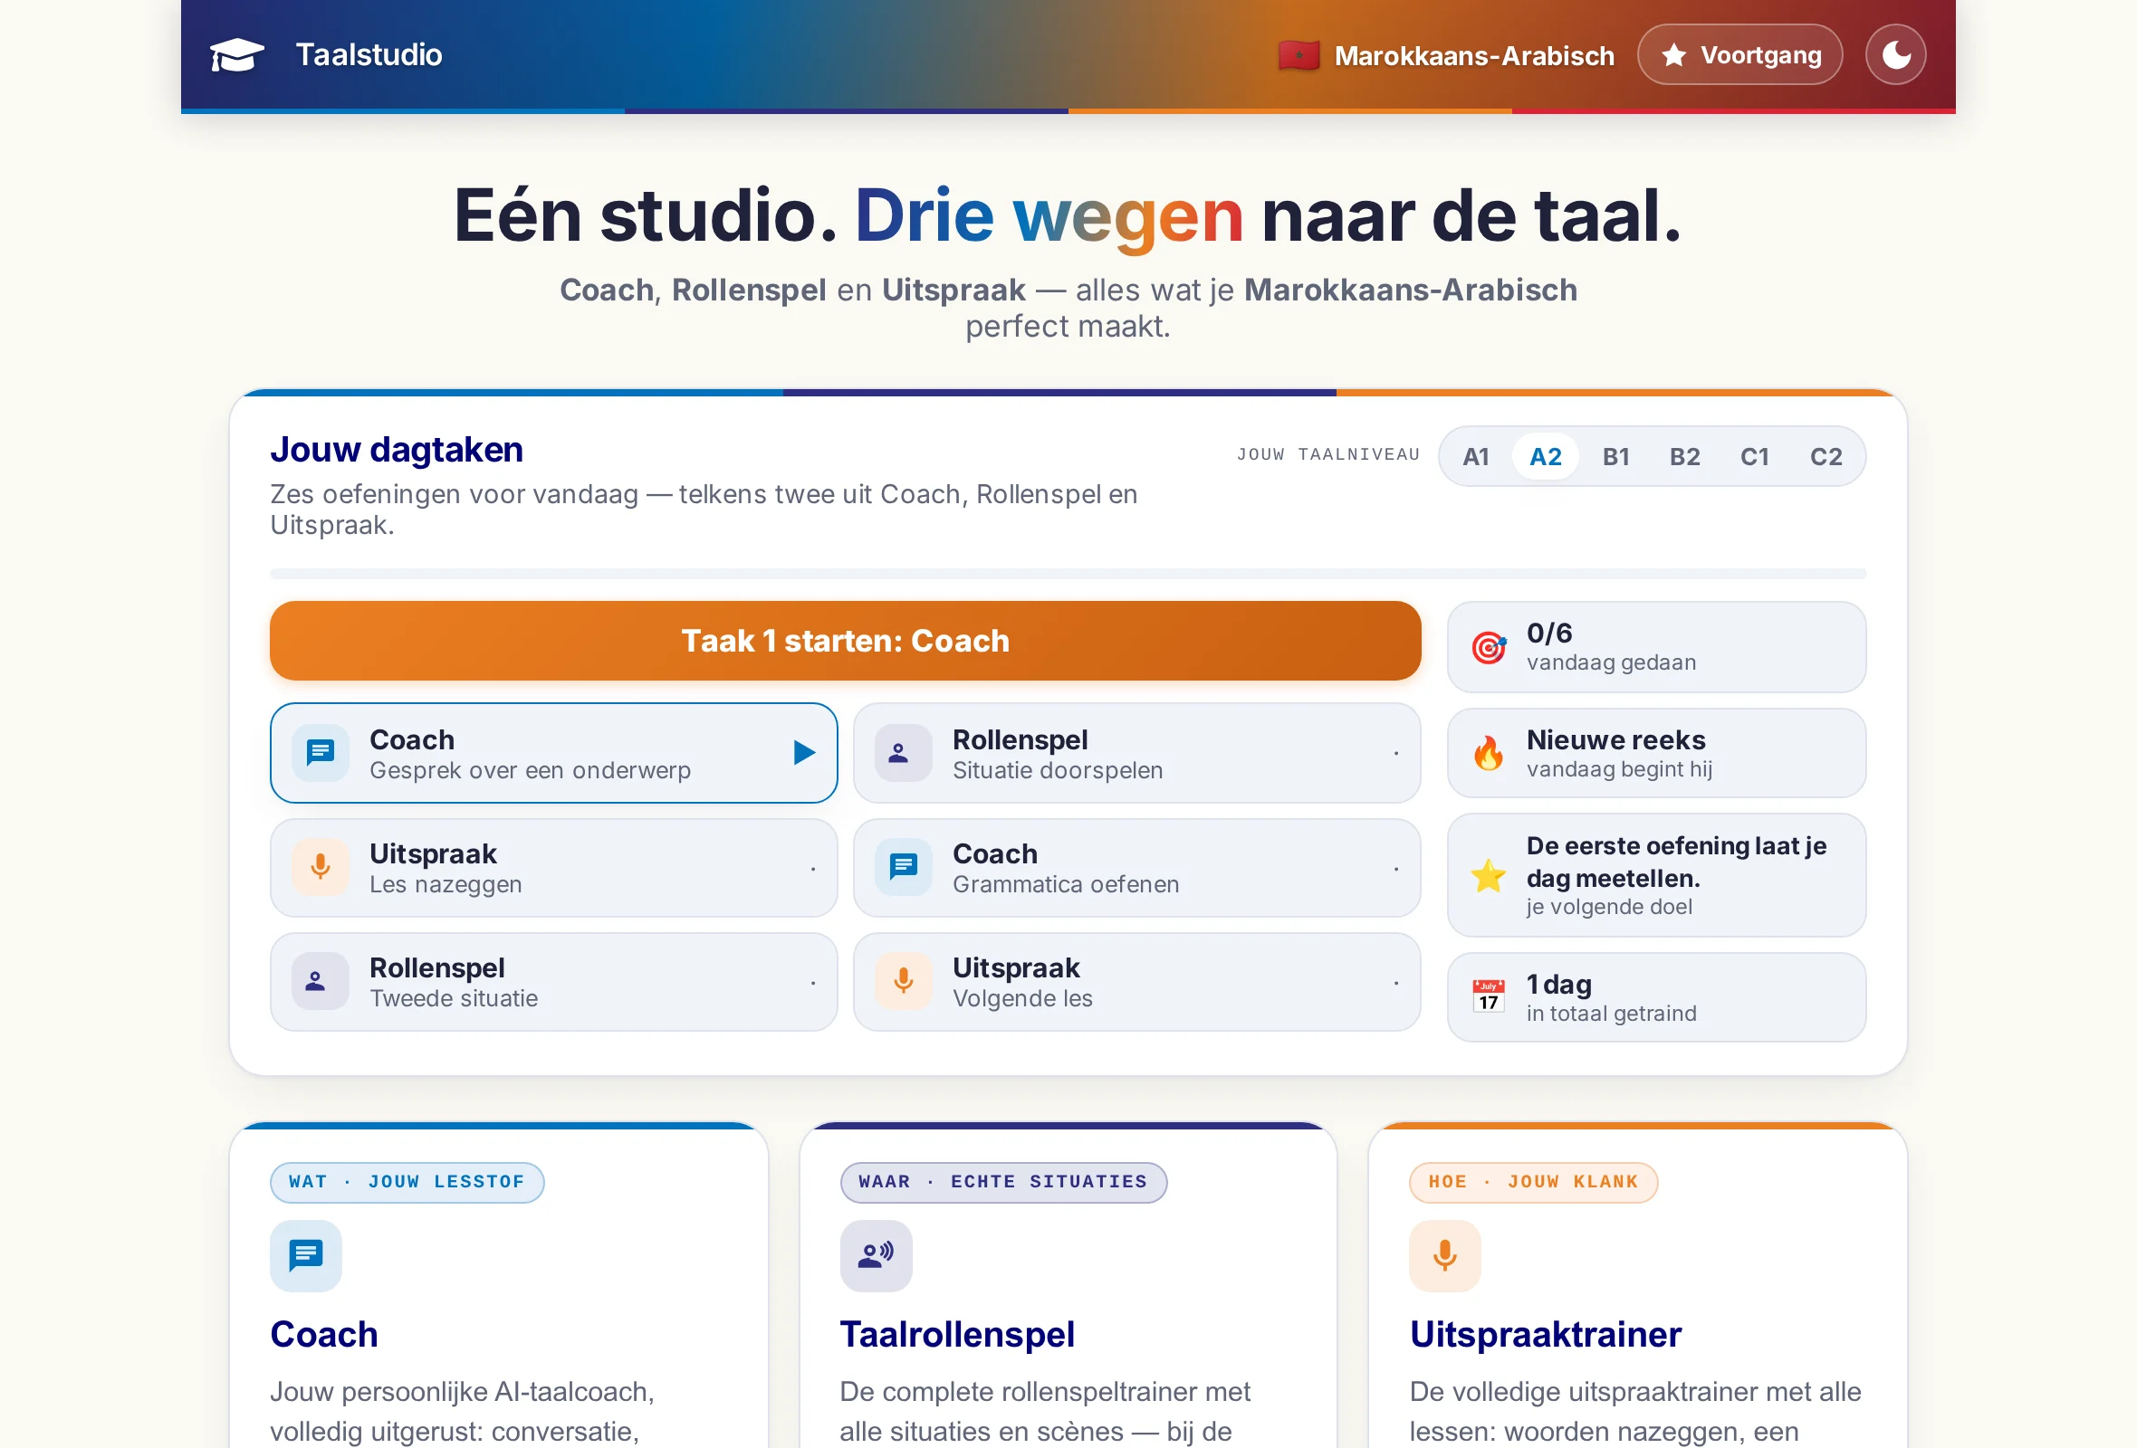Click the Taalrollenspel speaking person icon
Image resolution: width=2137 pixels, height=1448 pixels.
(x=876, y=1256)
